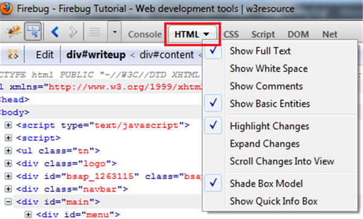363x219 pixels.
Task: Activate the inspect element arrow tool
Action: click(x=33, y=31)
